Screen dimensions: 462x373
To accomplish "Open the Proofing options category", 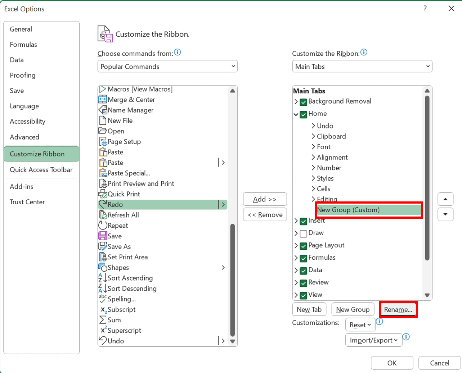I will tap(41, 75).
